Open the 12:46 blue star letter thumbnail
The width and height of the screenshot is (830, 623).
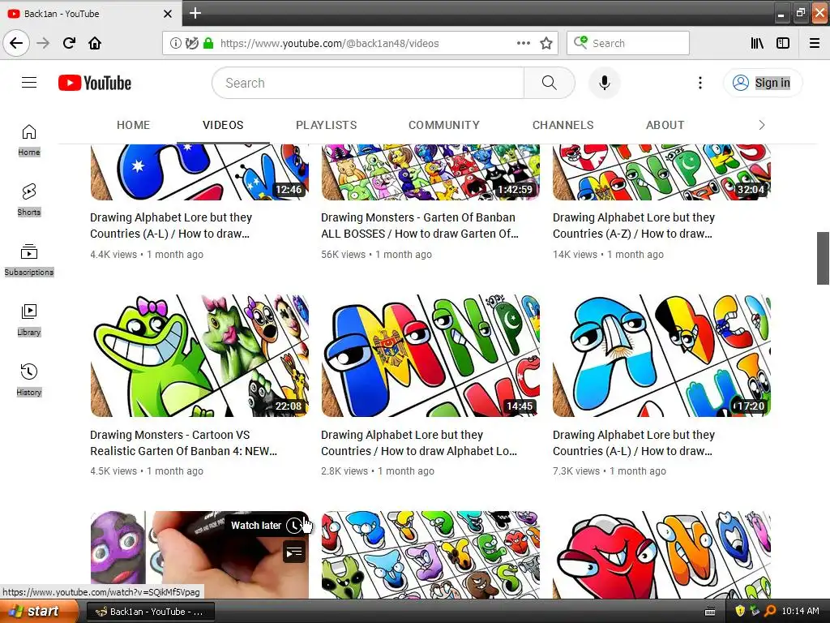click(x=199, y=172)
